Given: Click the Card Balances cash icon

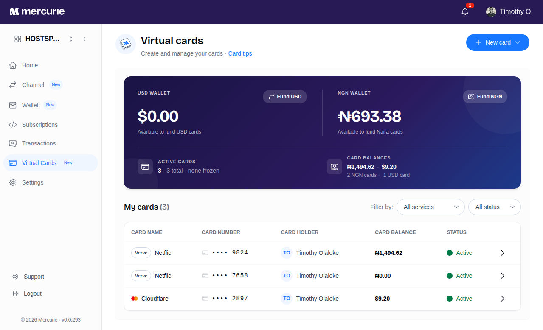Looking at the screenshot, I should [x=335, y=166].
